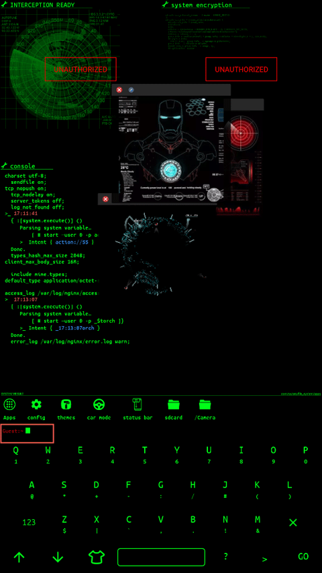Image resolution: width=322 pixels, height=573 pixels.
Task: Click the red 17:11:41 timestamp in console
Action: pos(25,213)
